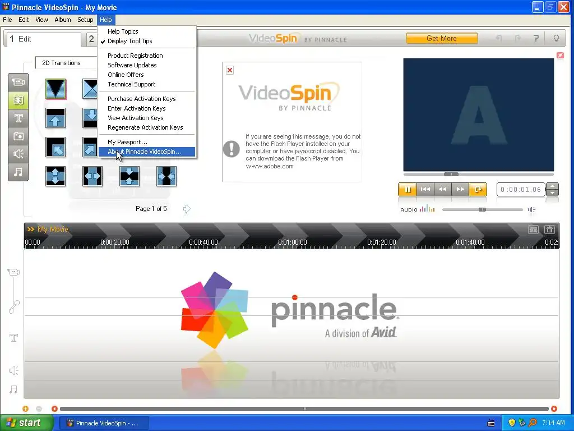This screenshot has height=431, width=574.
Task: Open the Show Titles tab icon
Action: (x=18, y=118)
